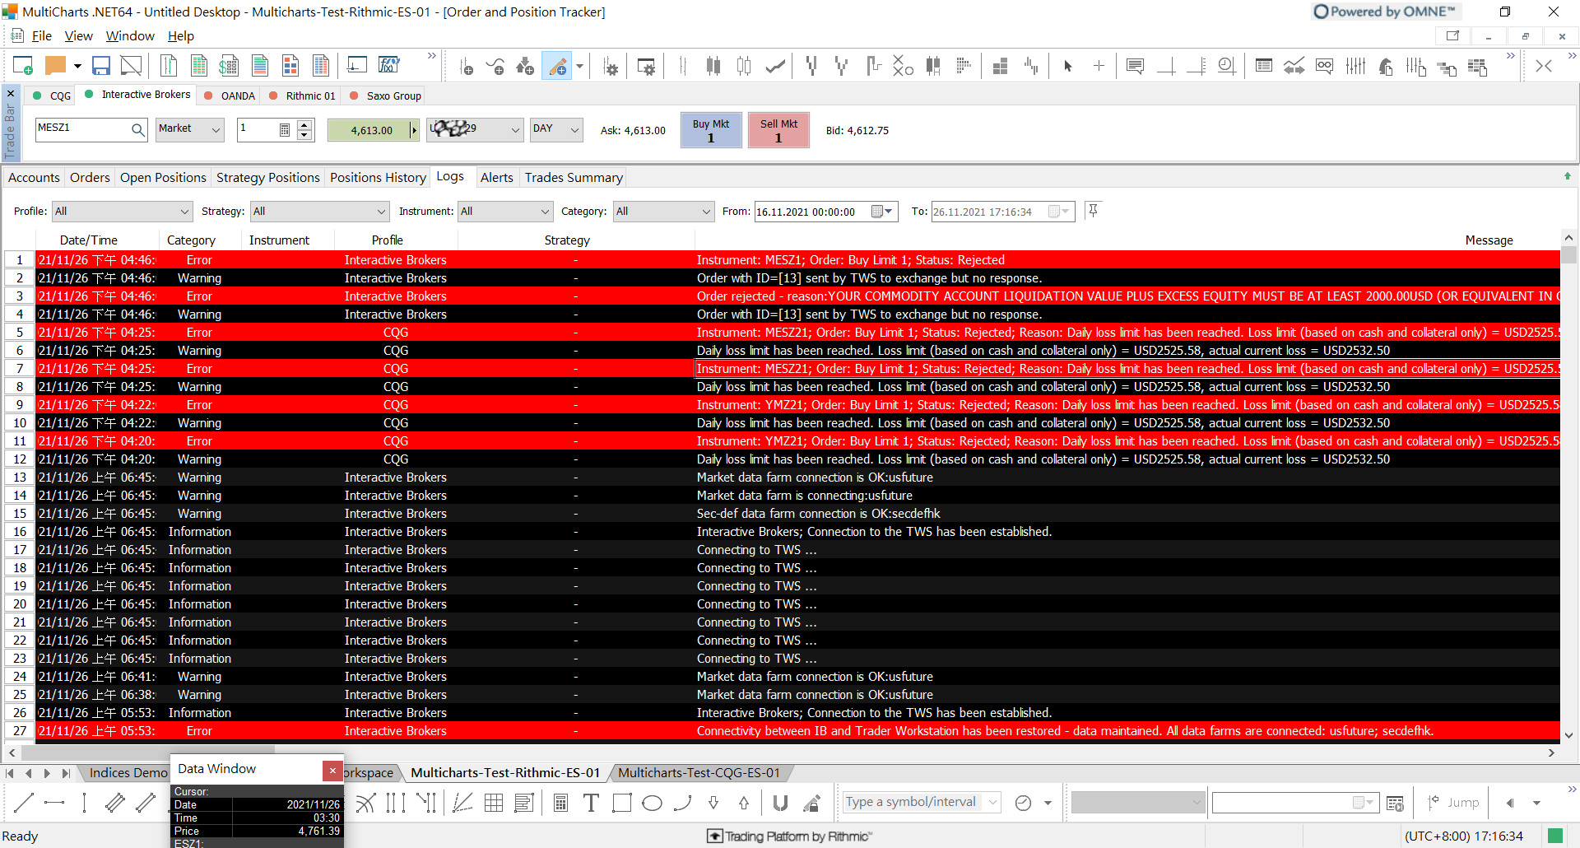Close the Data Window panel
1580x848 pixels.
pos(332,771)
